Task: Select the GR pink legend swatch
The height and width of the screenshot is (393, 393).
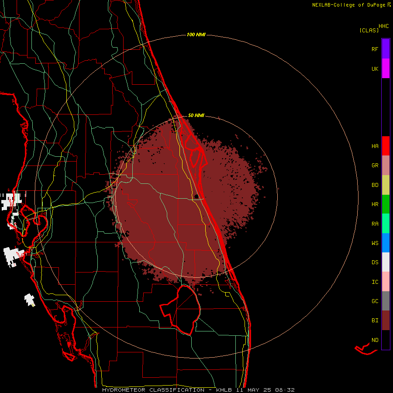Action: click(x=386, y=165)
